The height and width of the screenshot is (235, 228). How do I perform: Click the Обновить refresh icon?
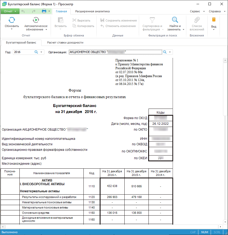[12, 20]
